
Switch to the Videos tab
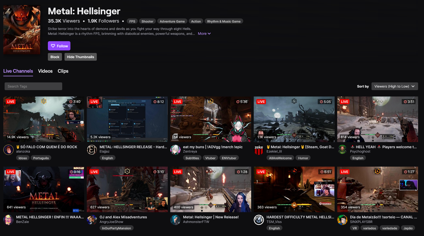tap(45, 71)
